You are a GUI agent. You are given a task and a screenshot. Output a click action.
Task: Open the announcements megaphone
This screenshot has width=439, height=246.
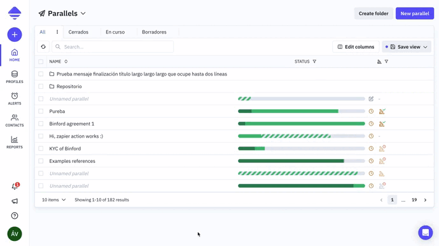(15, 201)
